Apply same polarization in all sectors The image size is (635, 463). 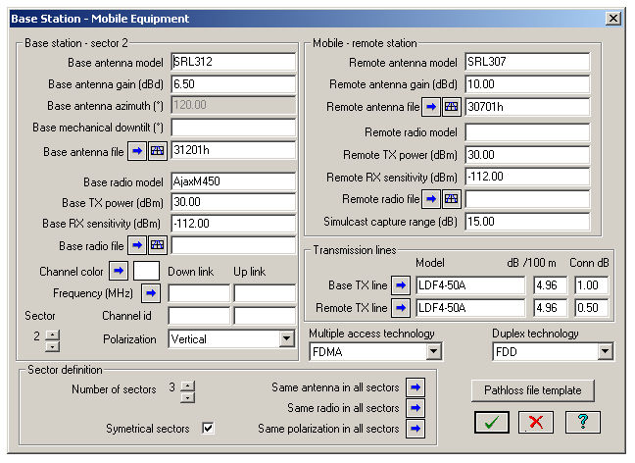415,429
